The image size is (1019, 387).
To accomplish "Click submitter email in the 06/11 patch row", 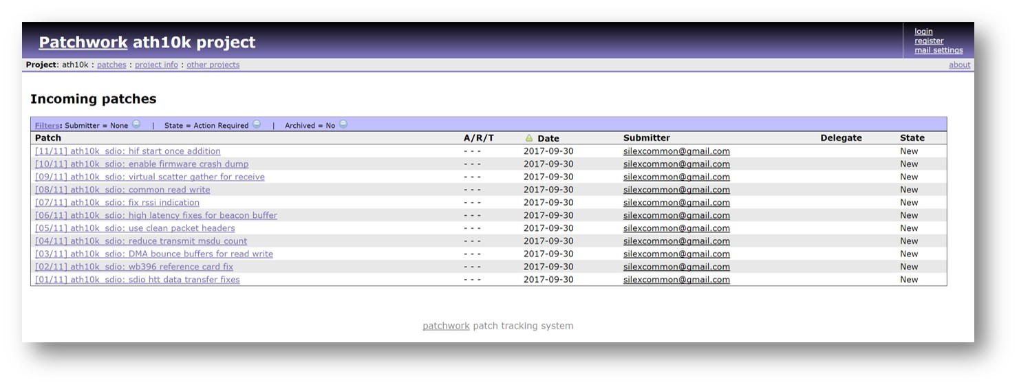I will click(676, 215).
